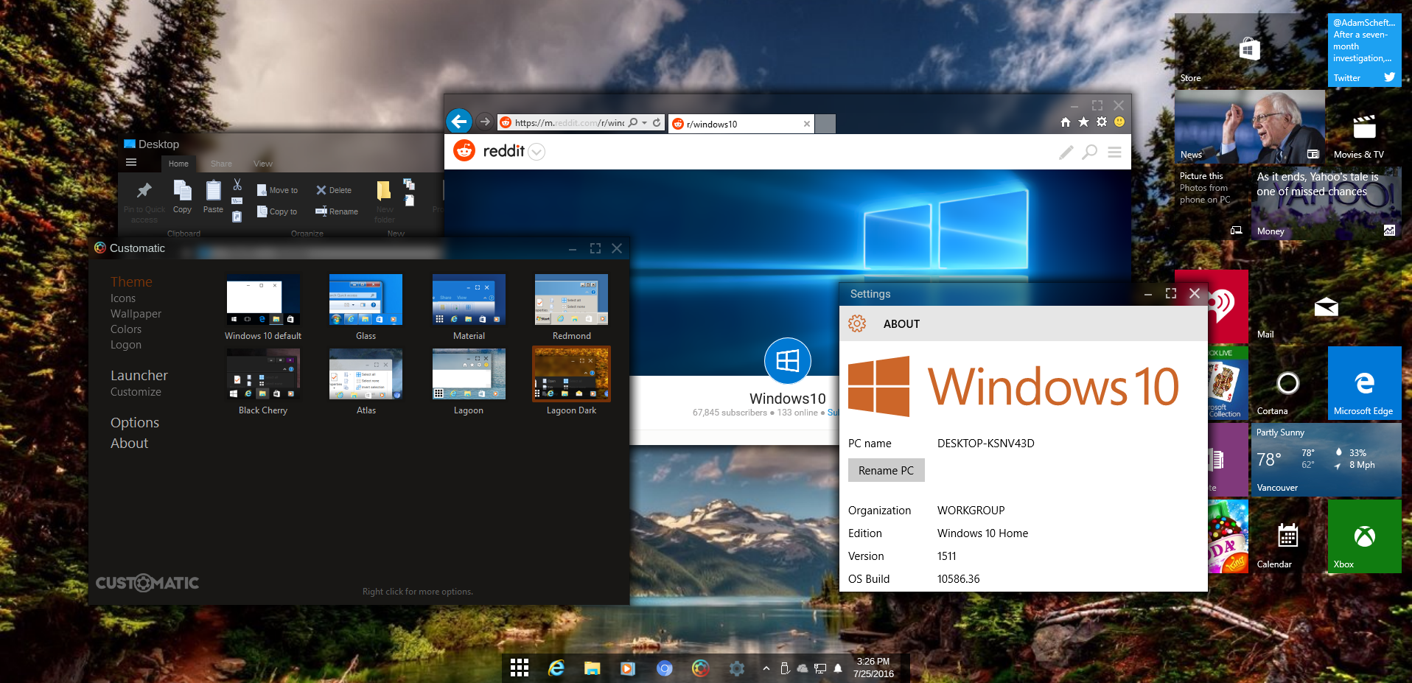This screenshot has height=683, width=1412.
Task: Open the IE Tools gear icon
Action: click(1101, 122)
